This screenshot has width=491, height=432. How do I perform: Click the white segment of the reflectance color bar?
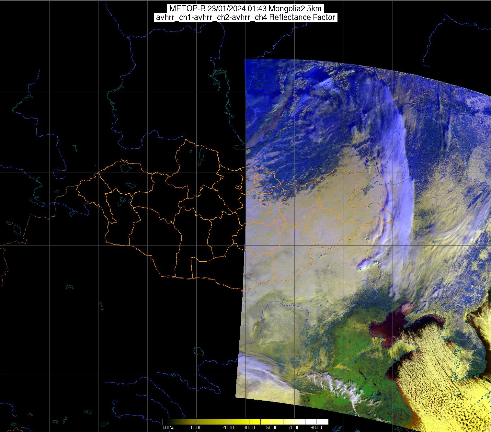tap(316, 422)
